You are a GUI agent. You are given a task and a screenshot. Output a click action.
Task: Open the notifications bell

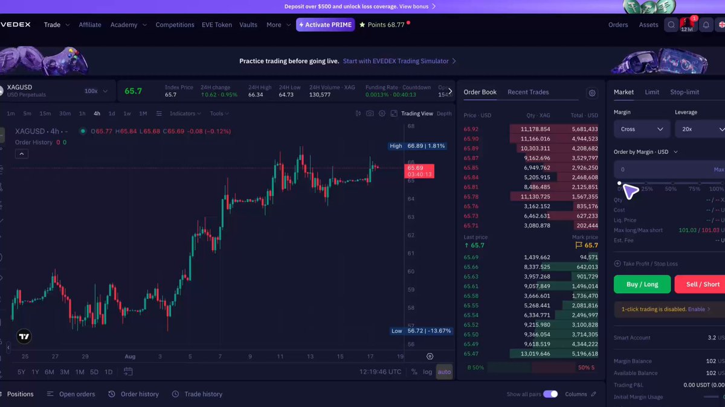pos(705,25)
